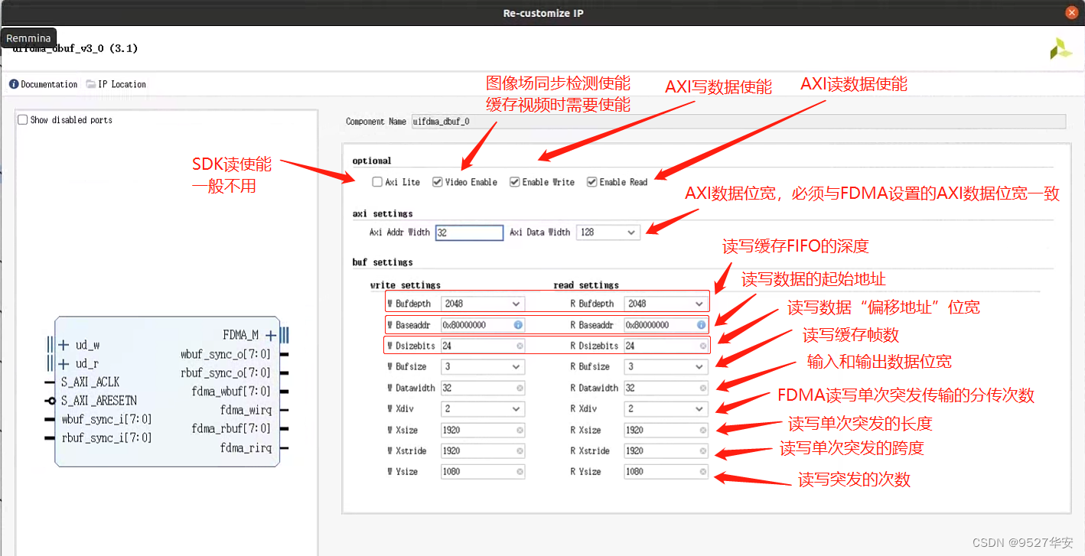Select the fdma_rbuf[7:0] port label
Screen dimensions: 1085x556
[231, 428]
